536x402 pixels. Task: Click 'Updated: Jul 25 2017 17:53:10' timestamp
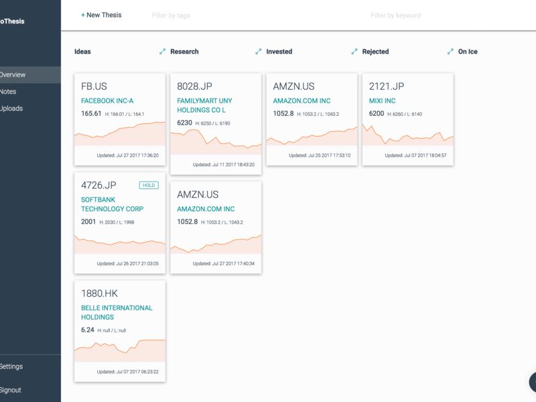(320, 155)
